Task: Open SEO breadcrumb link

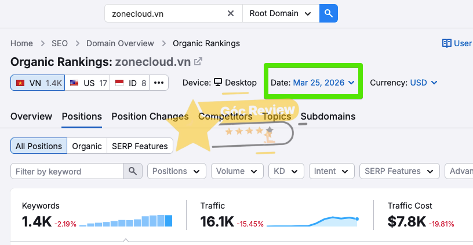Action: point(60,43)
